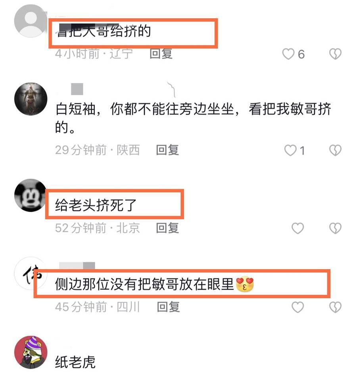Select the comment 侧边那位没有把敏哥放在眼里
Viewport: 357px width, 374px height.
pos(154,284)
